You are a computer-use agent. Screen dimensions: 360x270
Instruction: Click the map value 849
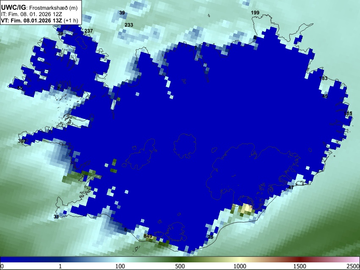click(148, 236)
